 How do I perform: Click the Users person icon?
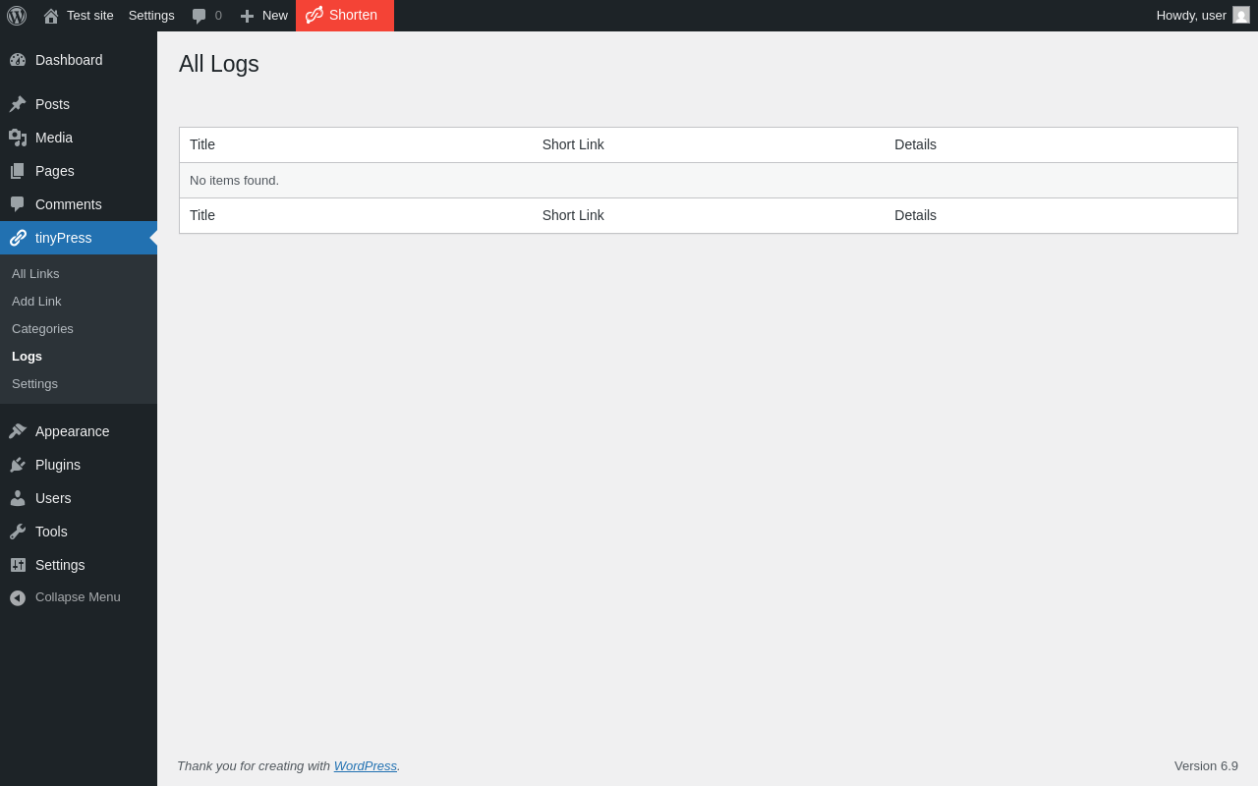pos(18,498)
